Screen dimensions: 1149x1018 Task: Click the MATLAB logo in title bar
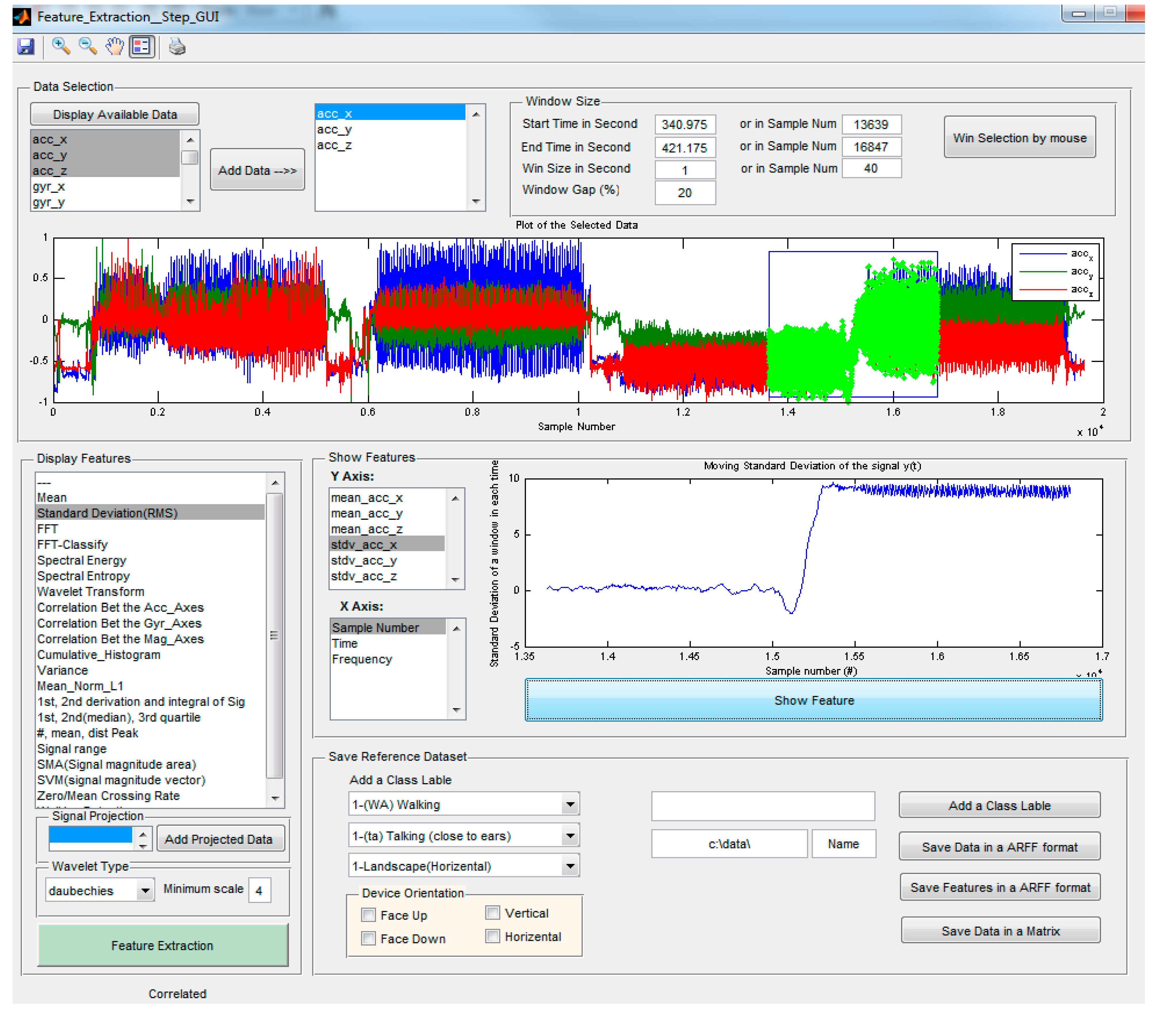click(x=22, y=17)
